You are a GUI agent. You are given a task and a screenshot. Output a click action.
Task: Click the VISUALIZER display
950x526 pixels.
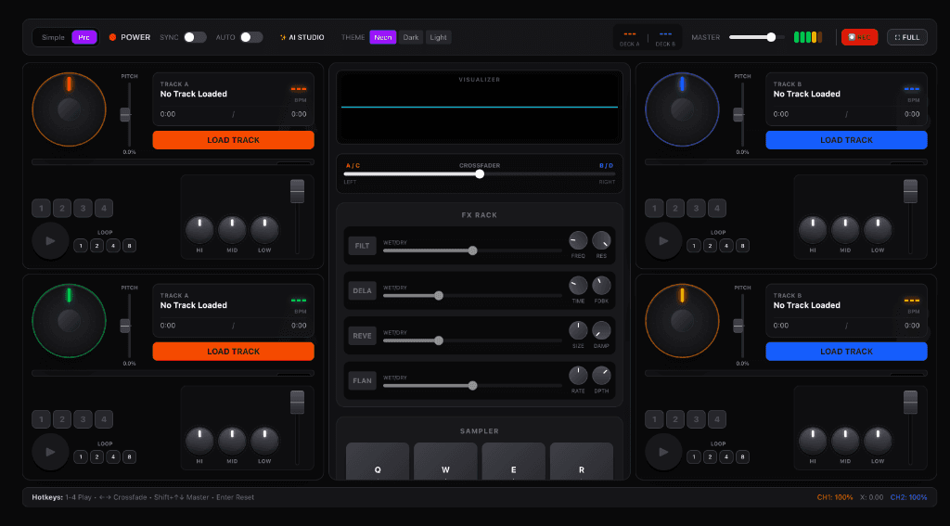coord(480,108)
